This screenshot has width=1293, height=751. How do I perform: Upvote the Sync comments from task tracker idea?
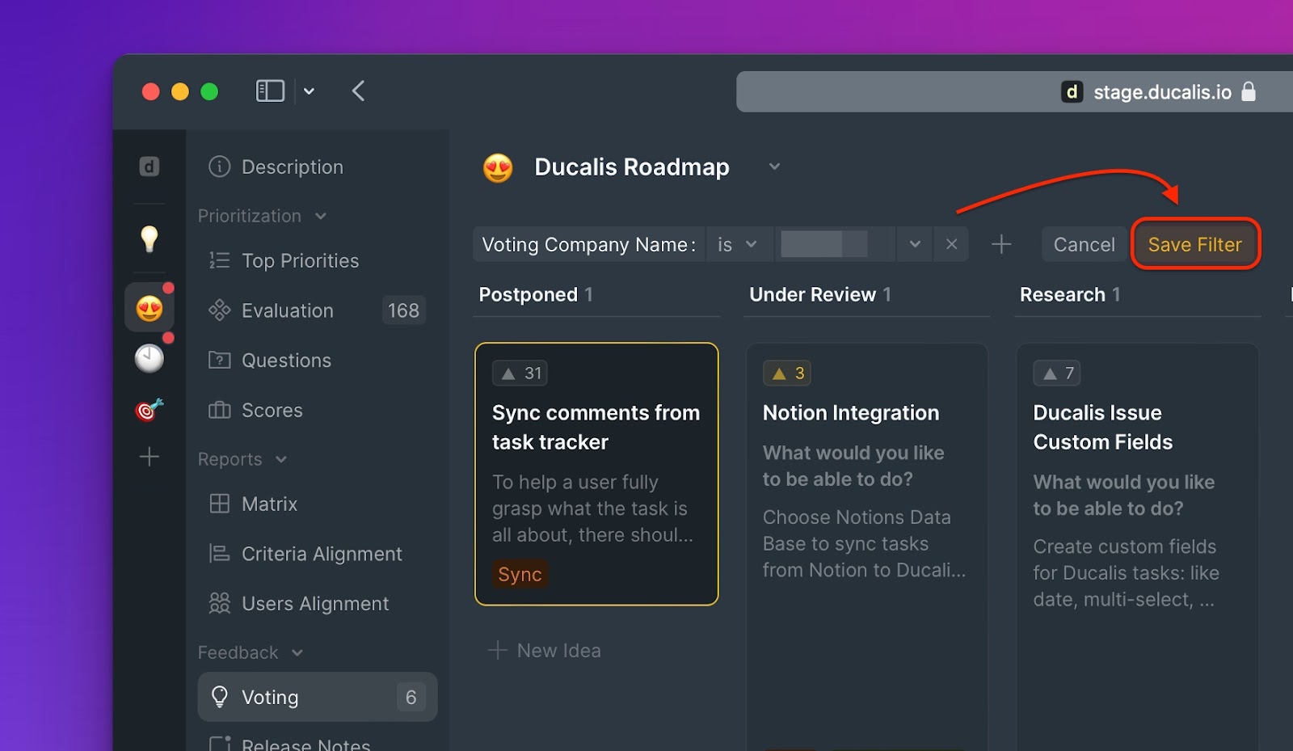pos(520,373)
